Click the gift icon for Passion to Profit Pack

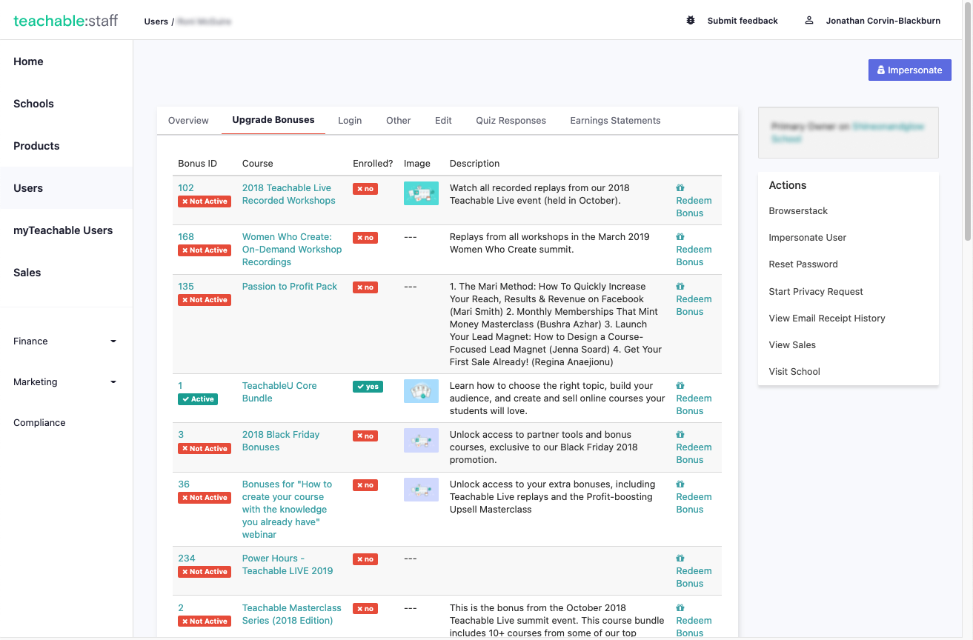tap(680, 287)
